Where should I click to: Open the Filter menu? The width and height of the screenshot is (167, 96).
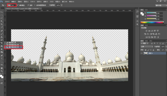[x=46, y=2]
